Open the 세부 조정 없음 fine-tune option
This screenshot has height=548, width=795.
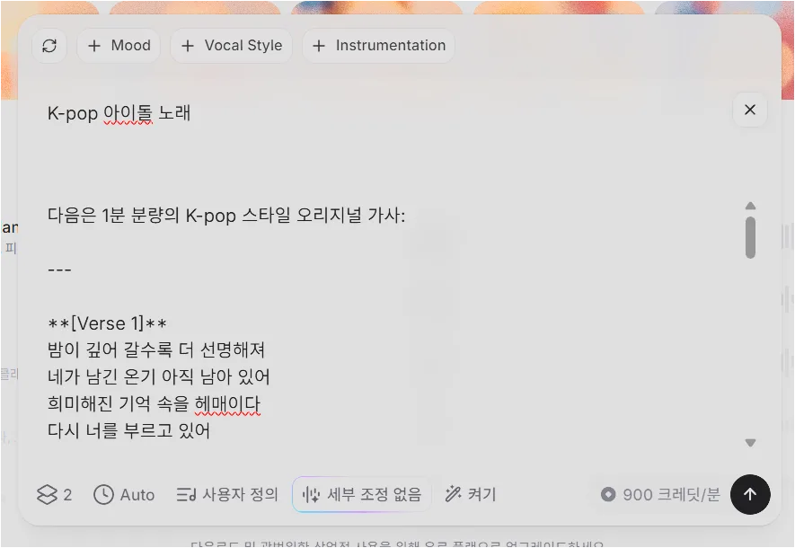pos(362,494)
